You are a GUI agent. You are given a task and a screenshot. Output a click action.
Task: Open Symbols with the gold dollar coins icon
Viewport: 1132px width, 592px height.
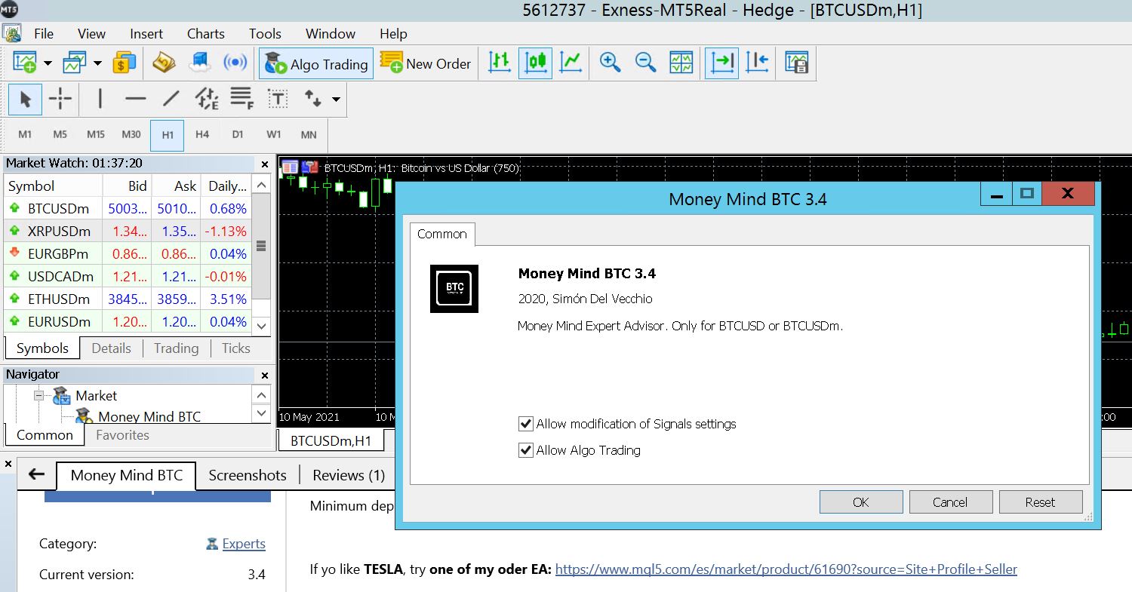pos(124,63)
